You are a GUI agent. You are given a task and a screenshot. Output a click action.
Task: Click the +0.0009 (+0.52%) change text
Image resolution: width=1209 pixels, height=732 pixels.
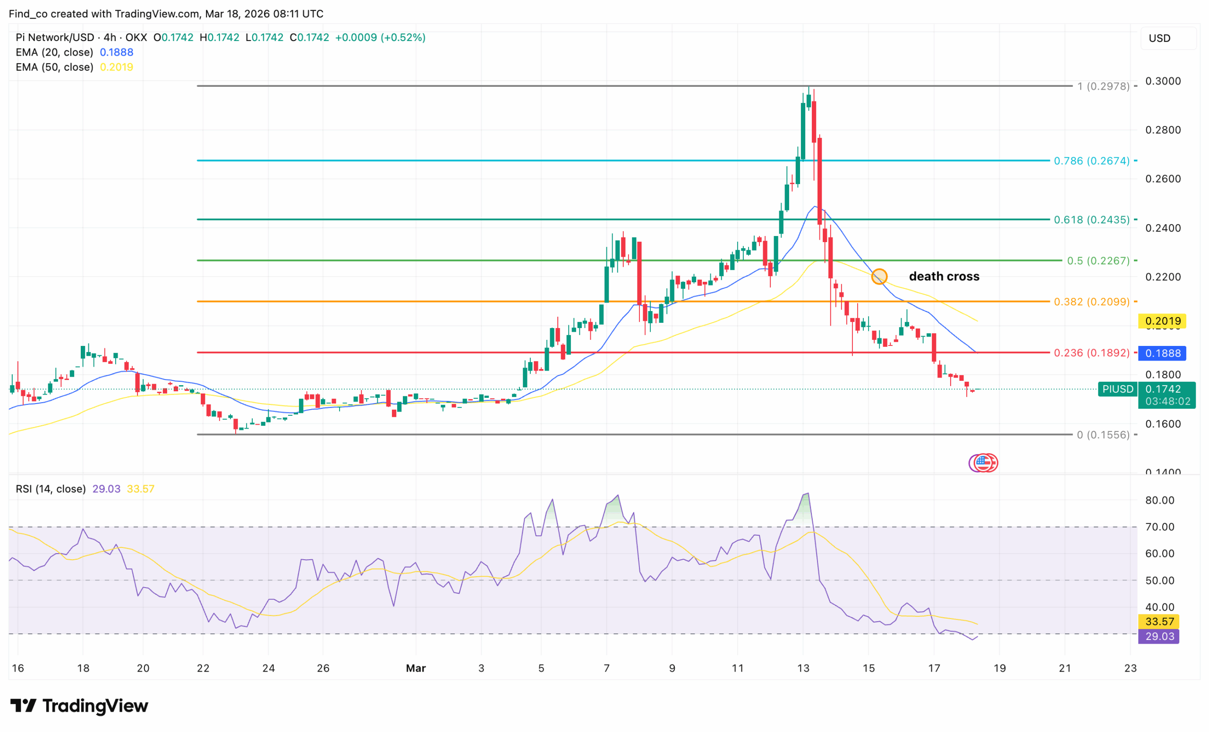[380, 37]
